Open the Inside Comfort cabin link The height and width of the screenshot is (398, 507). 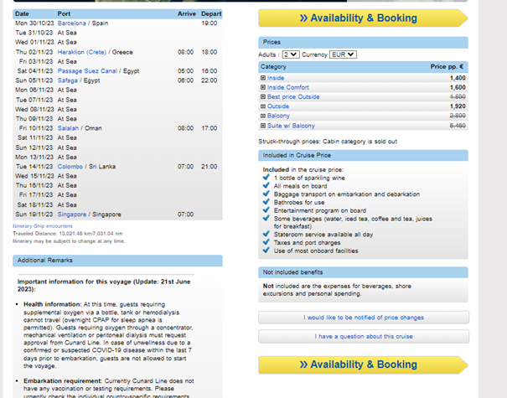[x=287, y=87]
